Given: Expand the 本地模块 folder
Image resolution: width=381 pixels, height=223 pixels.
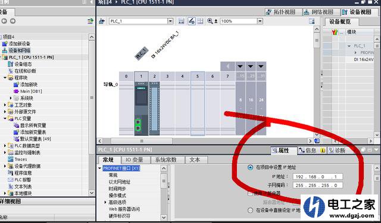Looking at the screenshot, I should [x=5, y=193].
